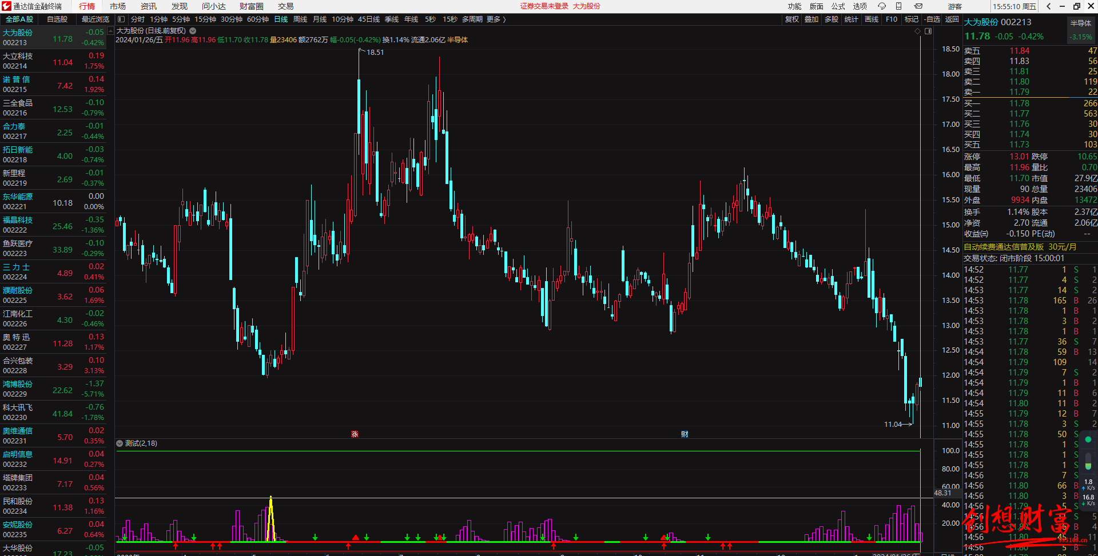This screenshot has width=1098, height=556.
Task: Select the 最近浏览 list tab
Action: coord(96,19)
